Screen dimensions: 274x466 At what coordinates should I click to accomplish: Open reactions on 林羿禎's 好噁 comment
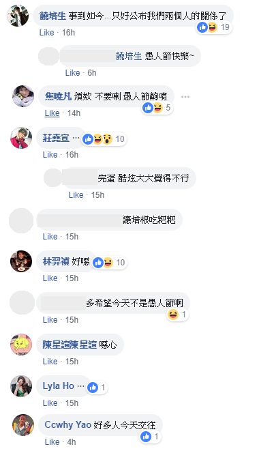click(x=109, y=263)
